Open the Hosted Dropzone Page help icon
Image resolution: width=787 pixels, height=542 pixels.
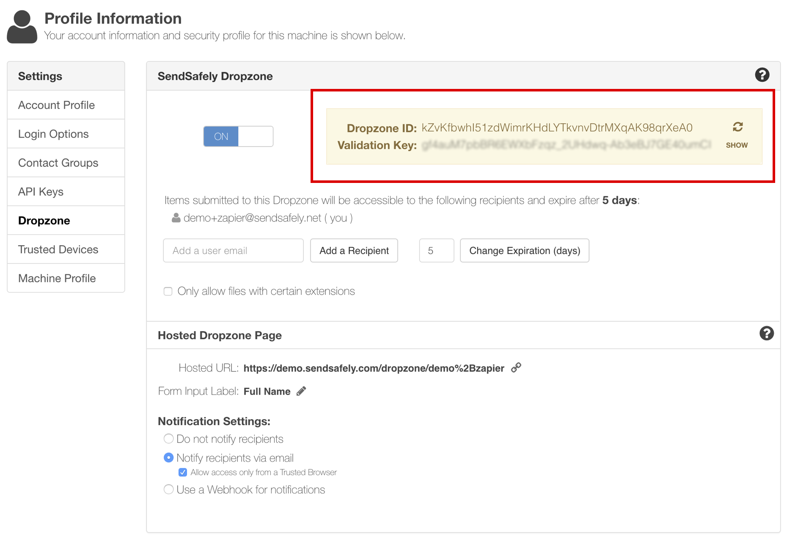[x=766, y=334]
